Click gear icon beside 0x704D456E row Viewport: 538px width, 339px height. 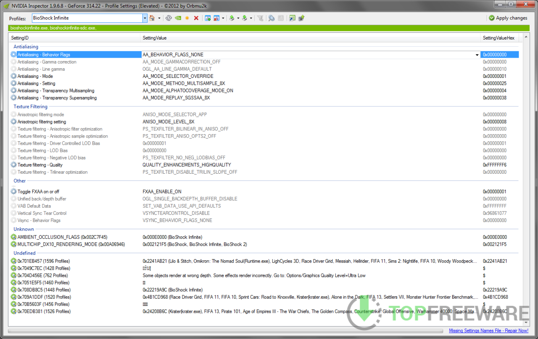tap(13, 275)
